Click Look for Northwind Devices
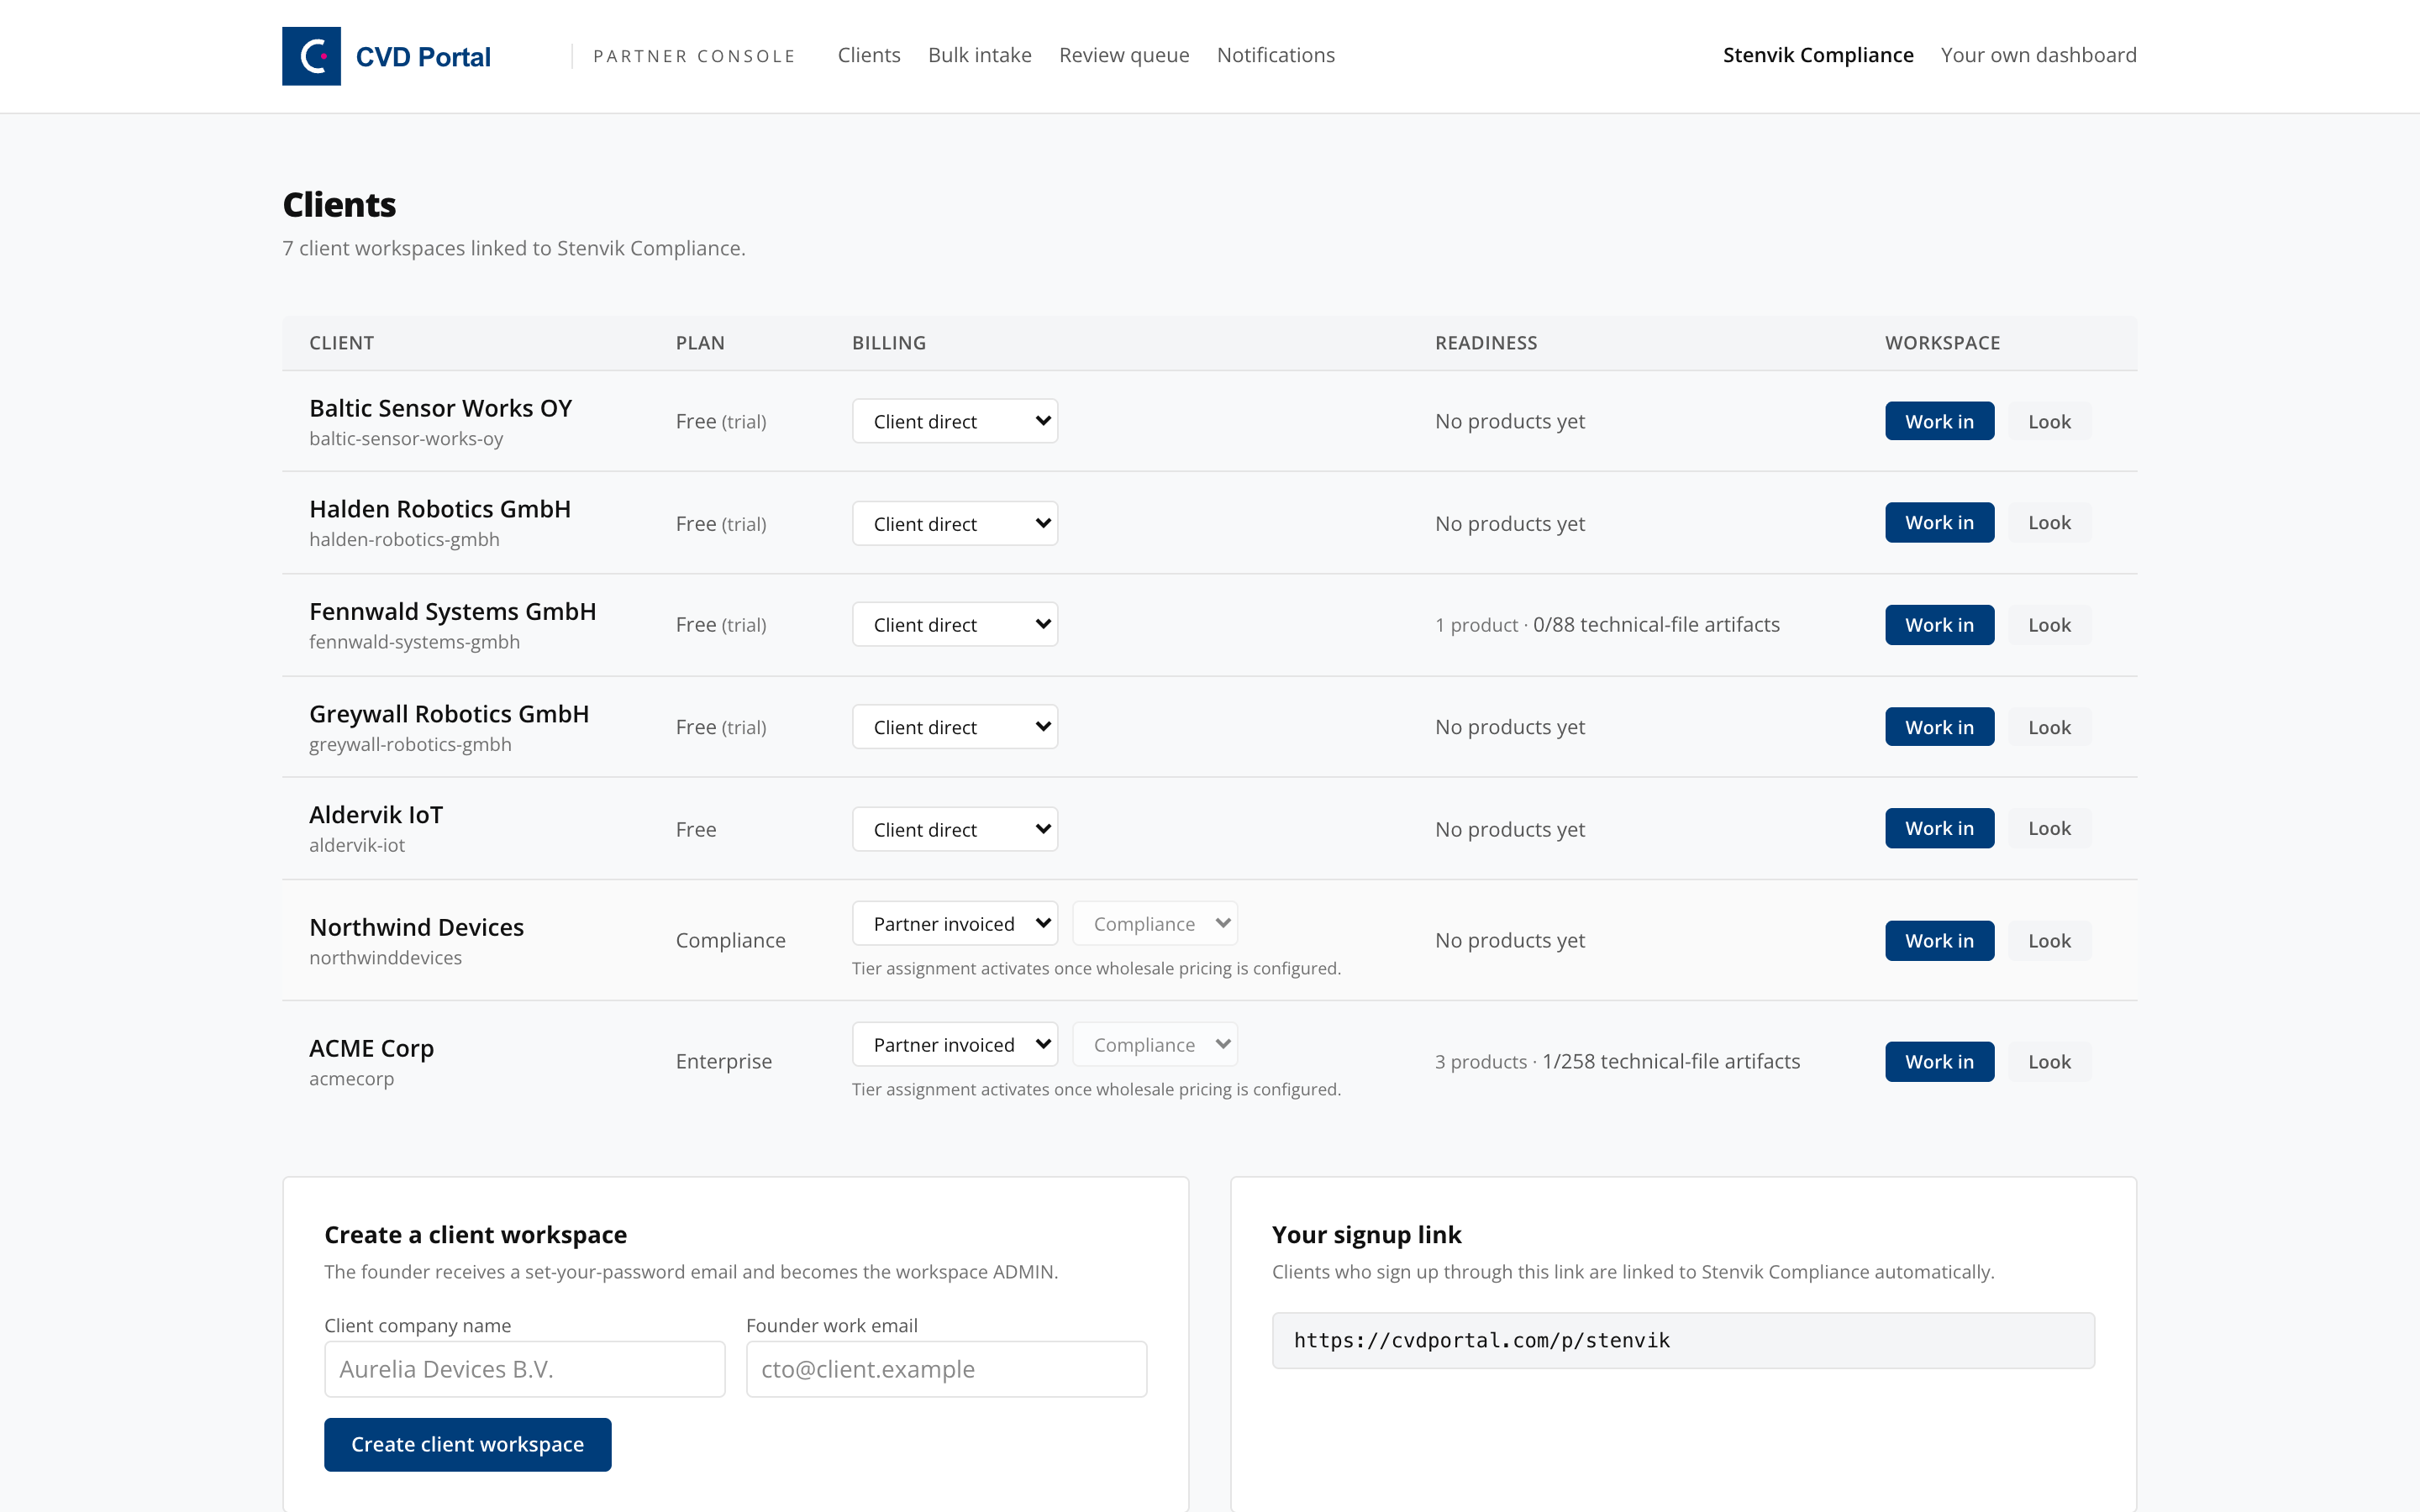 pos(2049,940)
